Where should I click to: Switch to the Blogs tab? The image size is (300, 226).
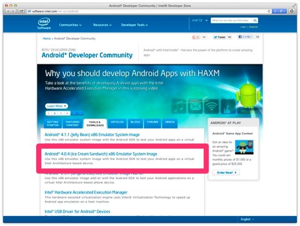click(135, 123)
